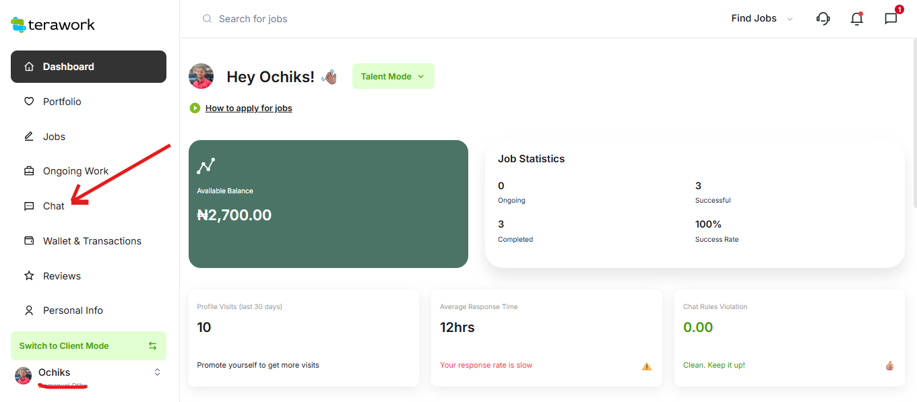Select Ongoing Work in sidebar
The height and width of the screenshot is (402, 917).
coord(75,171)
